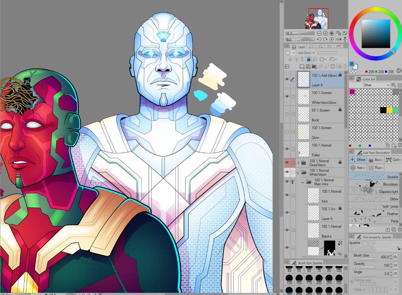Viewport: 402px width, 295px height.
Task: Open the Other color set dropdown
Action: click(x=370, y=85)
